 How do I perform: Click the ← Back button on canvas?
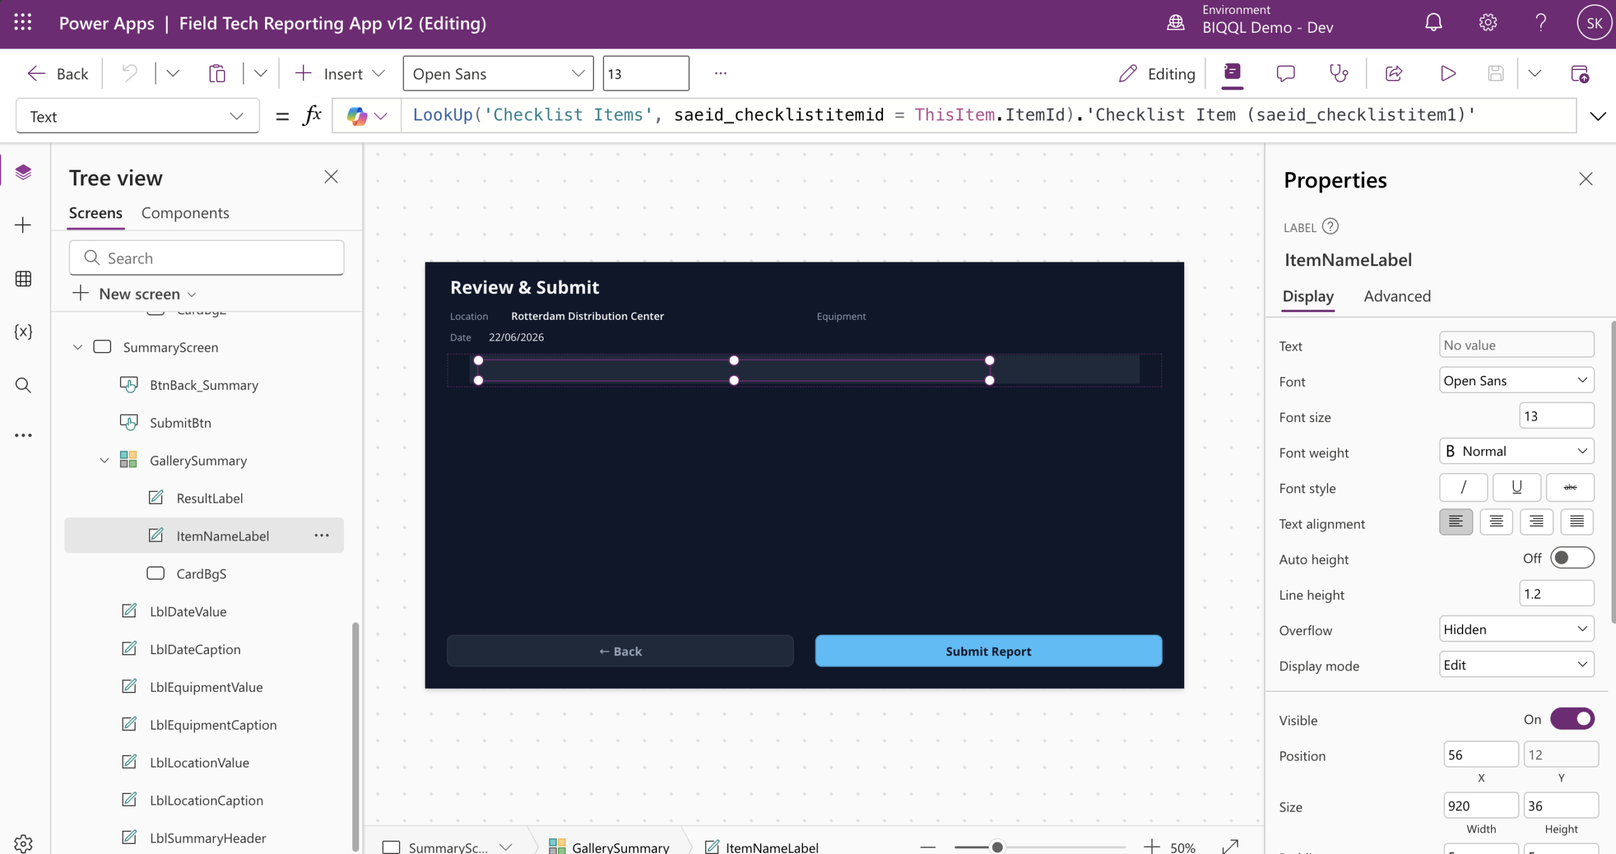point(620,650)
